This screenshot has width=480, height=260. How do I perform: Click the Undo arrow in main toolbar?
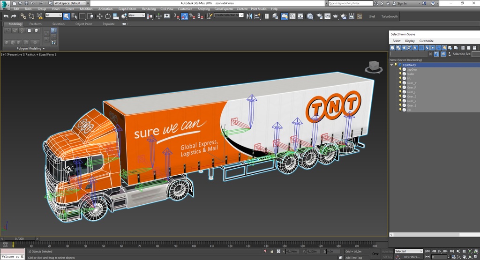tap(6, 16)
